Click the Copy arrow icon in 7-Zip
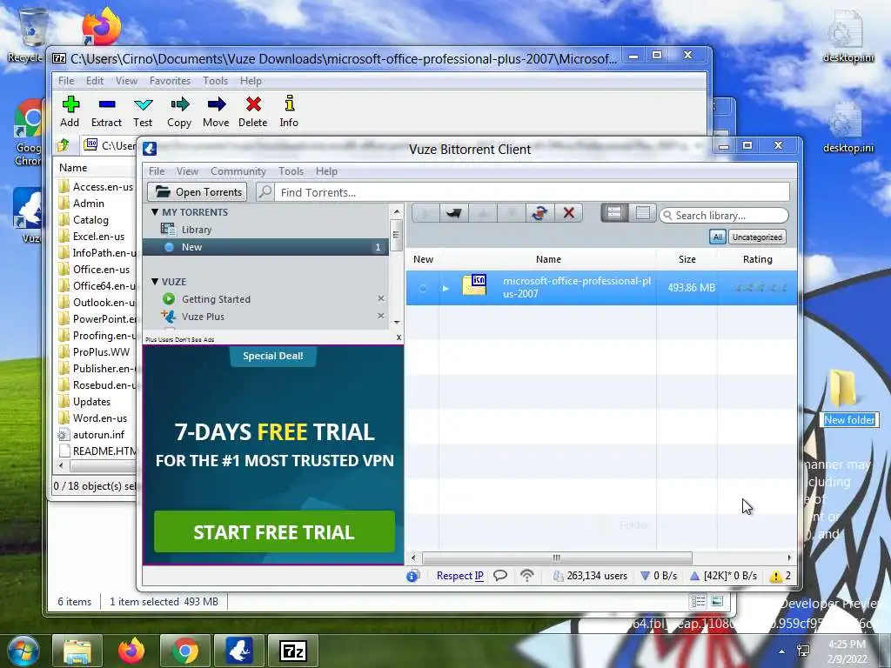891x668 pixels. coord(179,104)
